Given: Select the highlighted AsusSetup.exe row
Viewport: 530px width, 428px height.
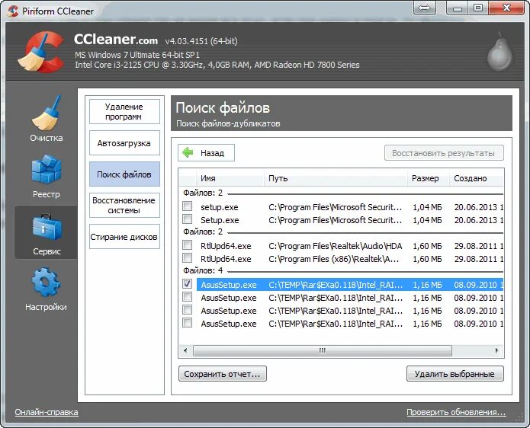Looking at the screenshot, I should point(349,285).
